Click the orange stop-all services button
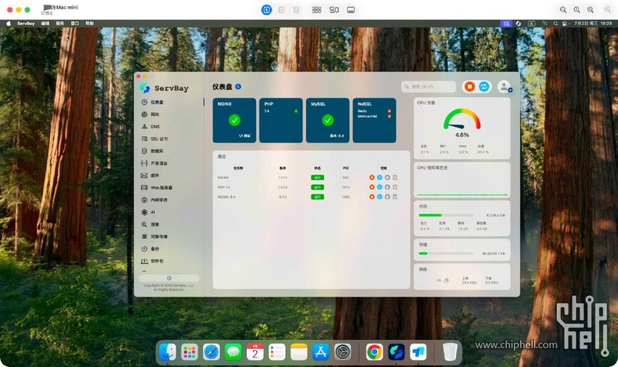The image size is (618, 367). pos(470,87)
